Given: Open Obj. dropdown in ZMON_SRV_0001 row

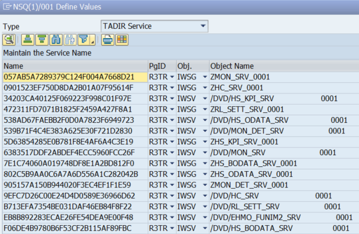Looking at the screenshot, I should point(205,77).
